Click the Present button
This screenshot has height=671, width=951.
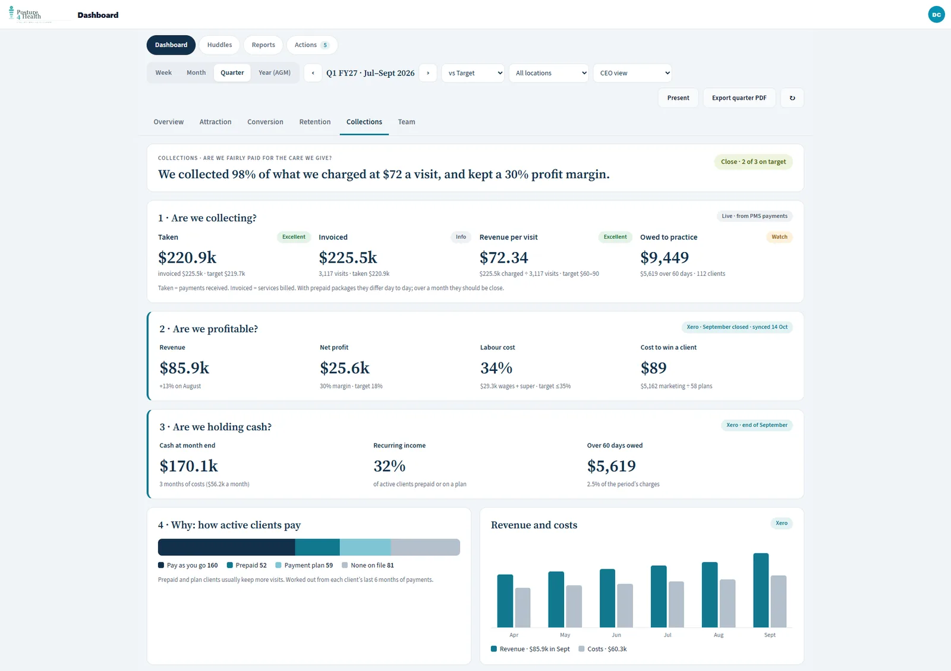678,98
